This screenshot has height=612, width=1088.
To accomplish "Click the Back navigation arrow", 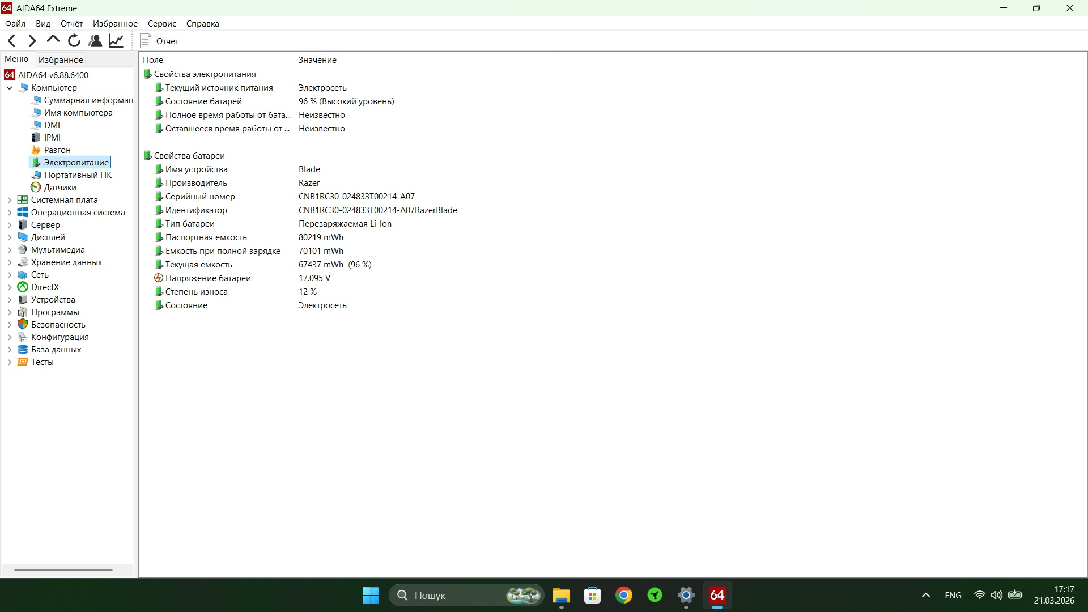I will [x=12, y=41].
